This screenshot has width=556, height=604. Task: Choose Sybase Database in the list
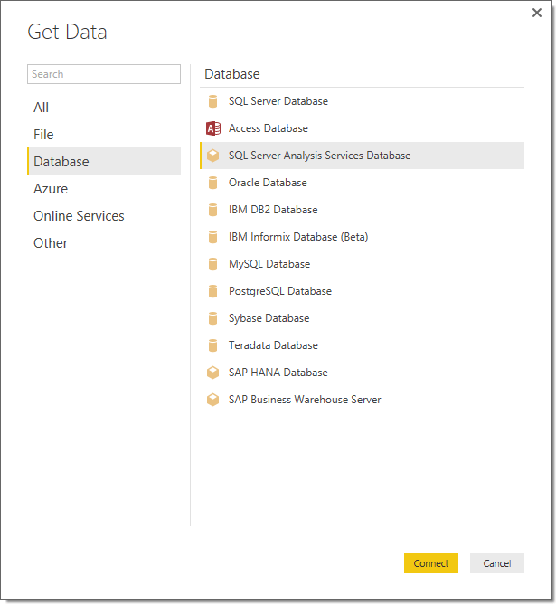pos(269,318)
